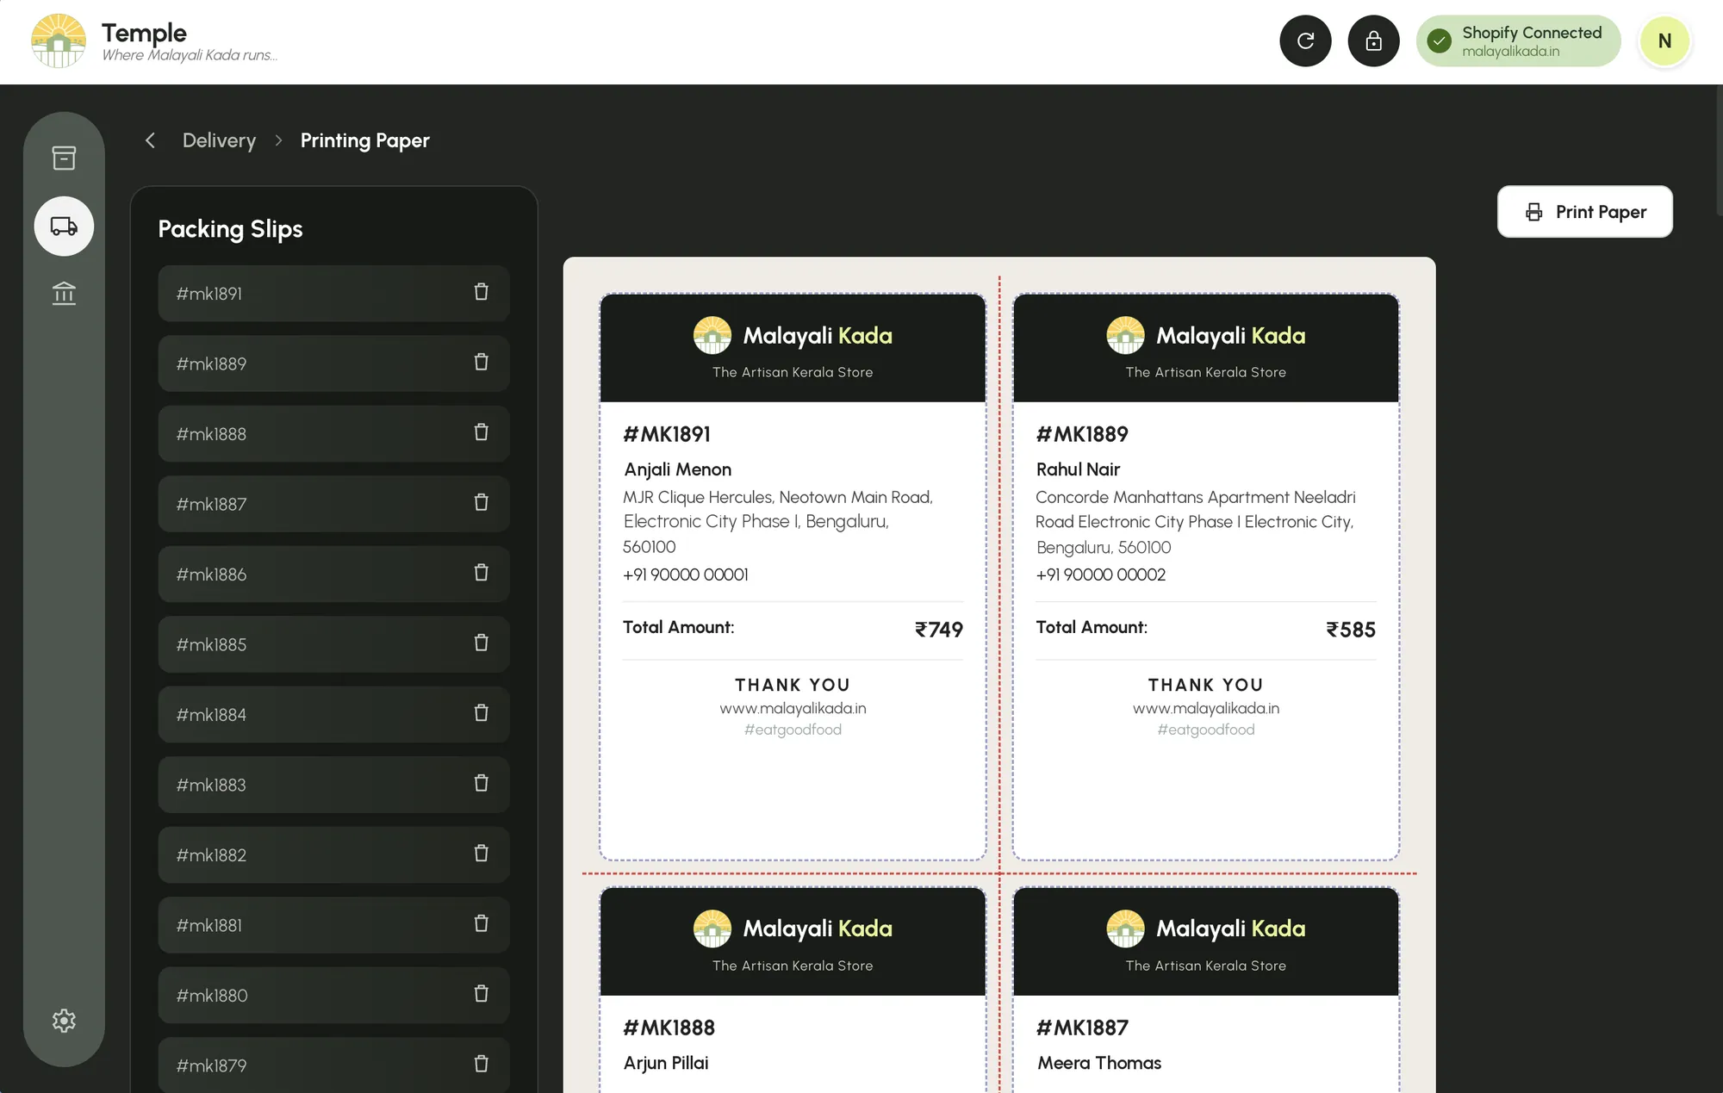The height and width of the screenshot is (1093, 1723).
Task: Open settings from the sidebar gear
Action: pos(64,1021)
